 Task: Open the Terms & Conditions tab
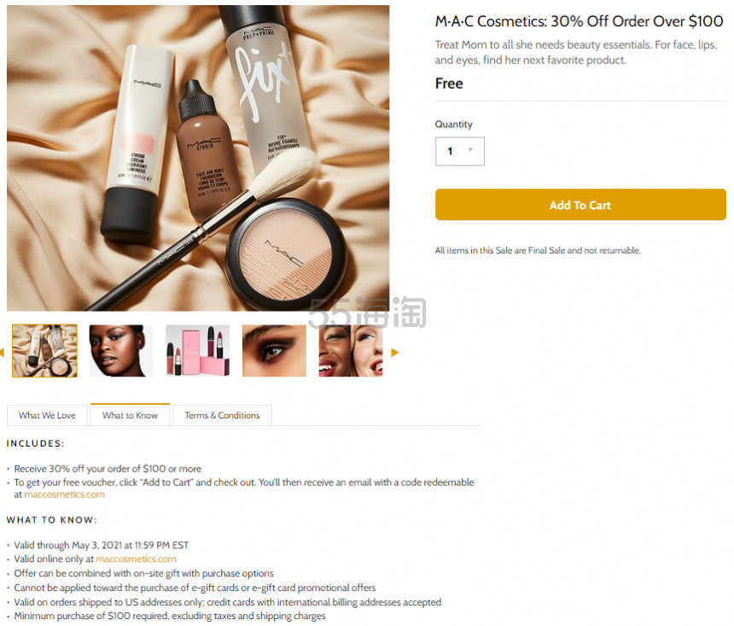[x=223, y=415]
